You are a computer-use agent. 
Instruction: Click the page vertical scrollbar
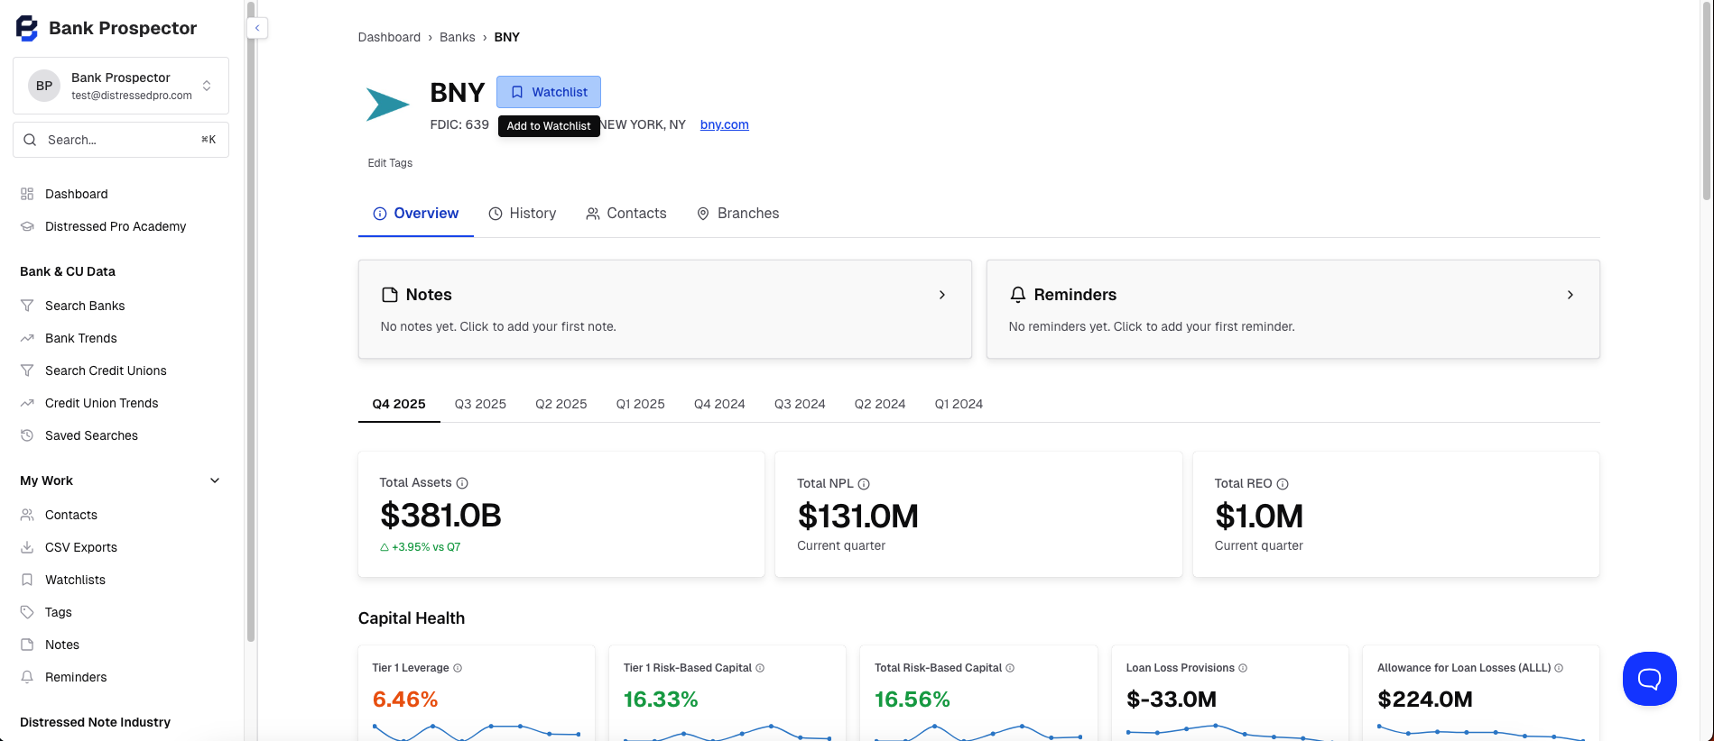point(1707,99)
